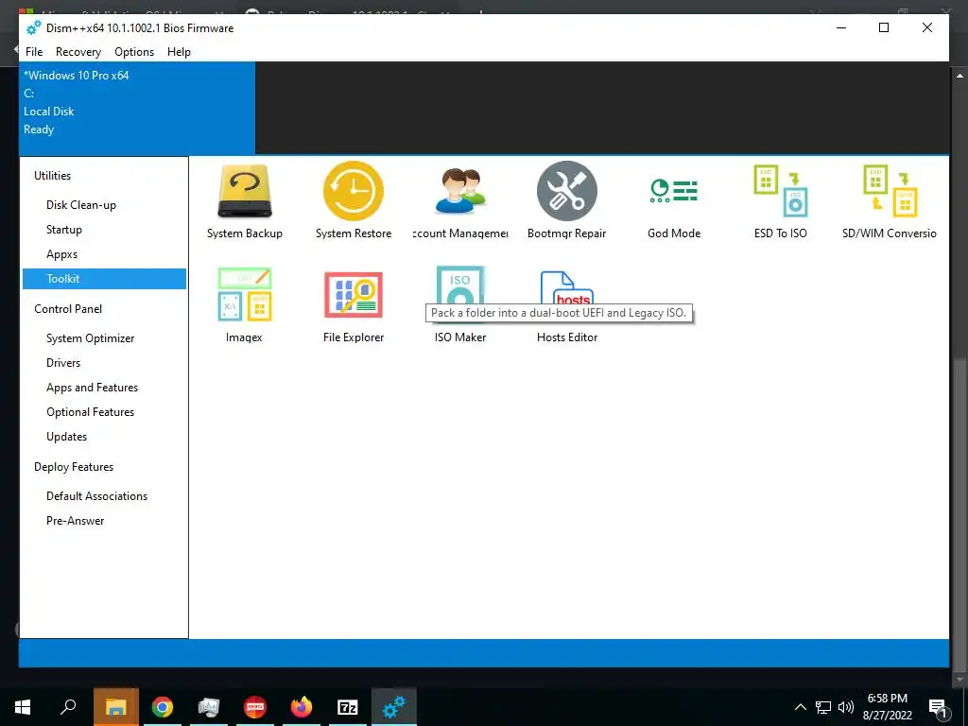Viewport: 968px width, 726px height.
Task: Open Apps and Features section
Action: (x=104, y=388)
